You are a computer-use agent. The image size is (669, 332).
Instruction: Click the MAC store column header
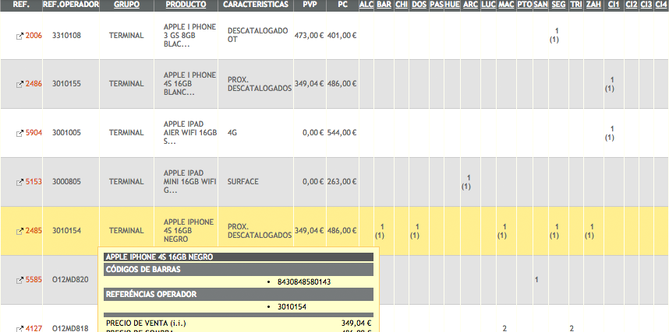click(x=507, y=5)
